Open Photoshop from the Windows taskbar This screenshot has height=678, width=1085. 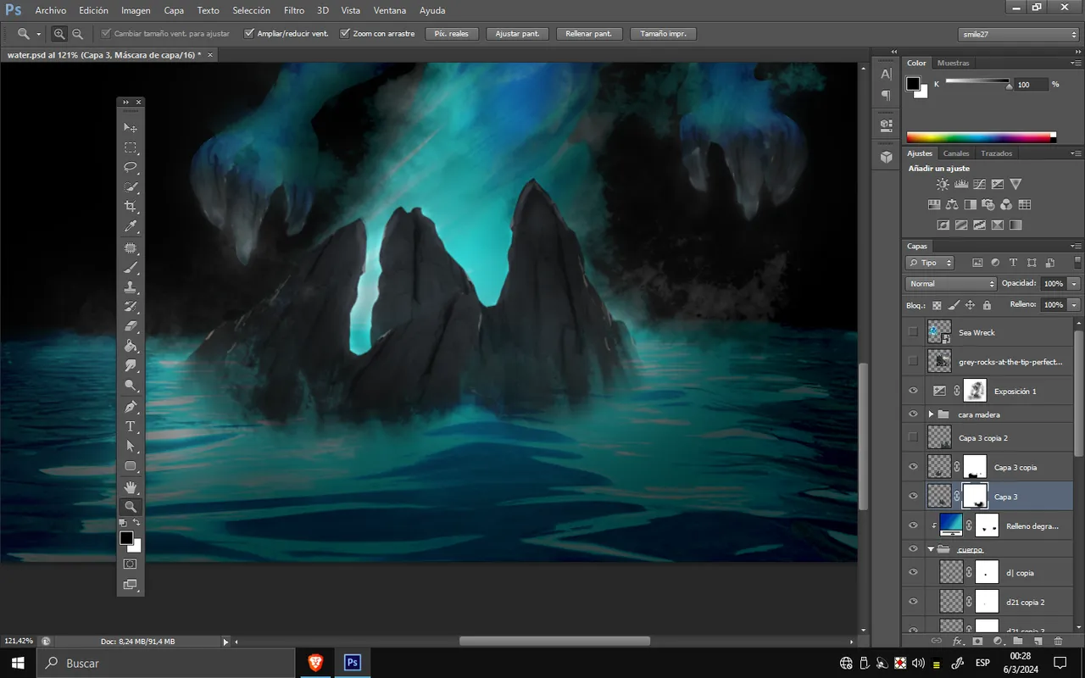click(352, 663)
